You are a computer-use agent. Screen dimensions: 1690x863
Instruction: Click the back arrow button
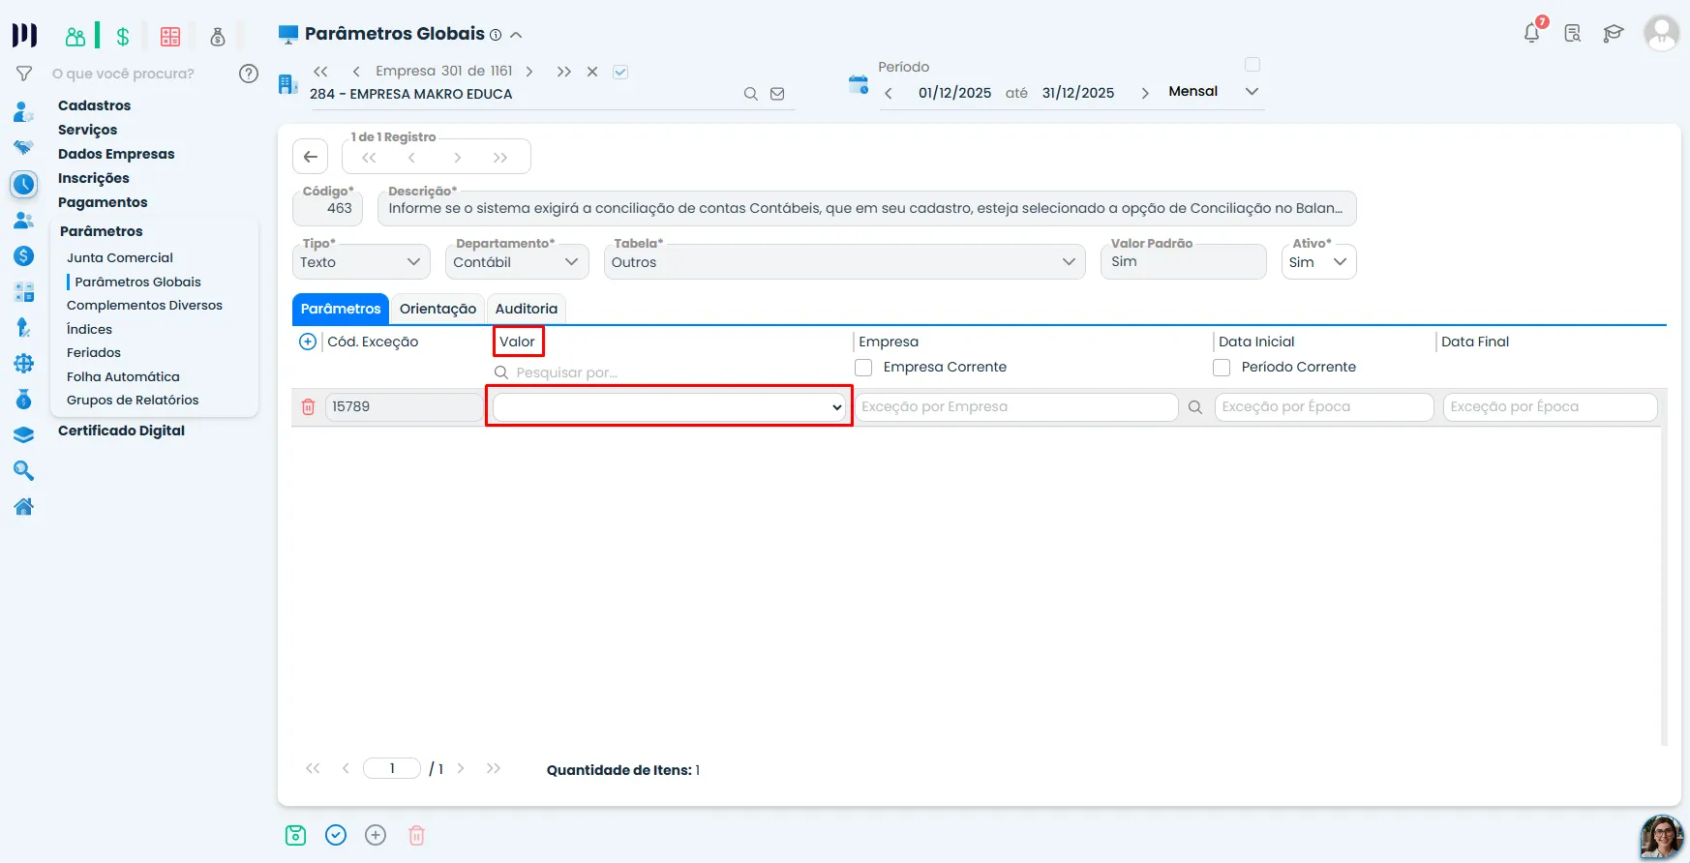tap(311, 157)
